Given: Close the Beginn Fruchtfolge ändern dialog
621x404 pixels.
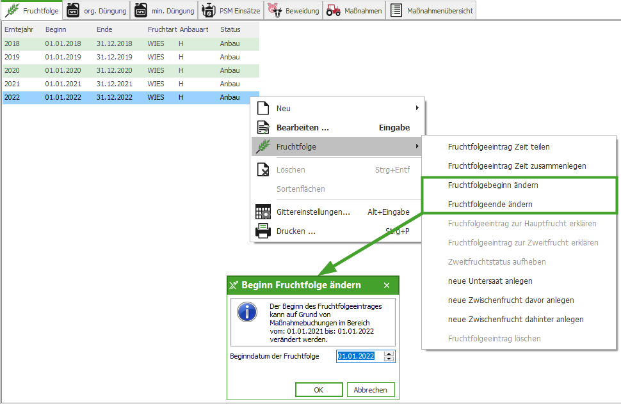Looking at the screenshot, I should coord(387,285).
